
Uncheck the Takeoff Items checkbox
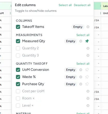pos(18,27)
